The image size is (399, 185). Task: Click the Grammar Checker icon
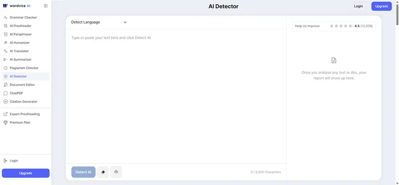click(x=6, y=18)
